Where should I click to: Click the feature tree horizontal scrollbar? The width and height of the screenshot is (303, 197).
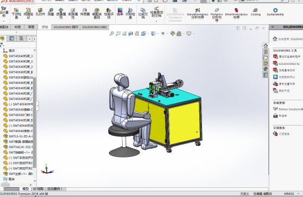5,185
